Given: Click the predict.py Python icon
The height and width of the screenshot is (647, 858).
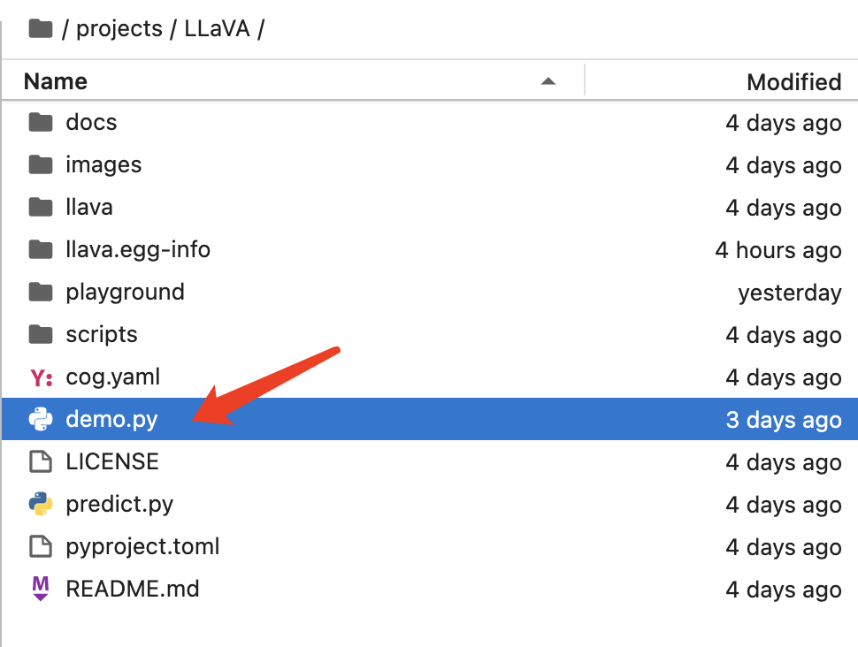Looking at the screenshot, I should [41, 504].
